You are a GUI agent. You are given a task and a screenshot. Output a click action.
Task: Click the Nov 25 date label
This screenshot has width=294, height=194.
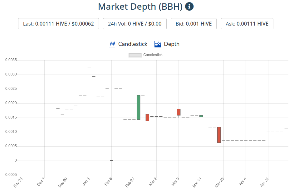(18, 182)
